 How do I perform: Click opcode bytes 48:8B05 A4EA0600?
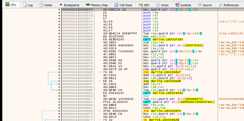coord(118,45)
